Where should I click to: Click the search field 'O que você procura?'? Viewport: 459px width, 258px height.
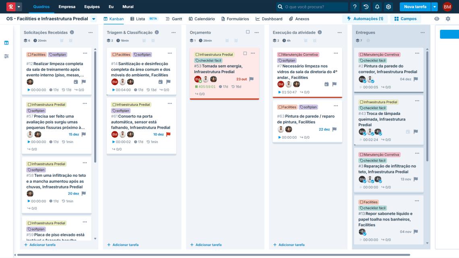[312, 7]
